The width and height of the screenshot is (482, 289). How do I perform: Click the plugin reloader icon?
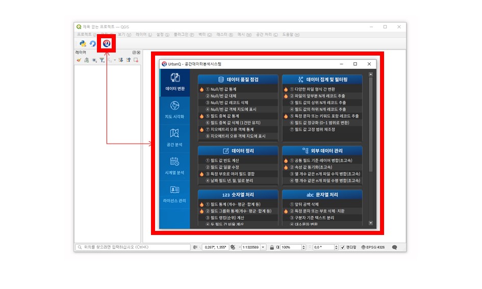[x=93, y=44]
